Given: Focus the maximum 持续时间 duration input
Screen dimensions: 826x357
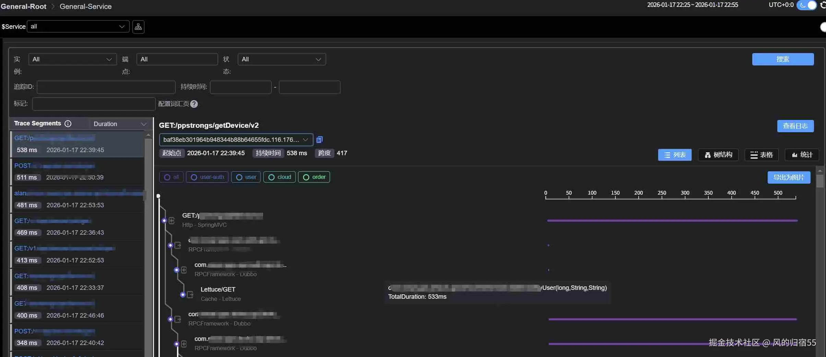Looking at the screenshot, I should click(310, 87).
